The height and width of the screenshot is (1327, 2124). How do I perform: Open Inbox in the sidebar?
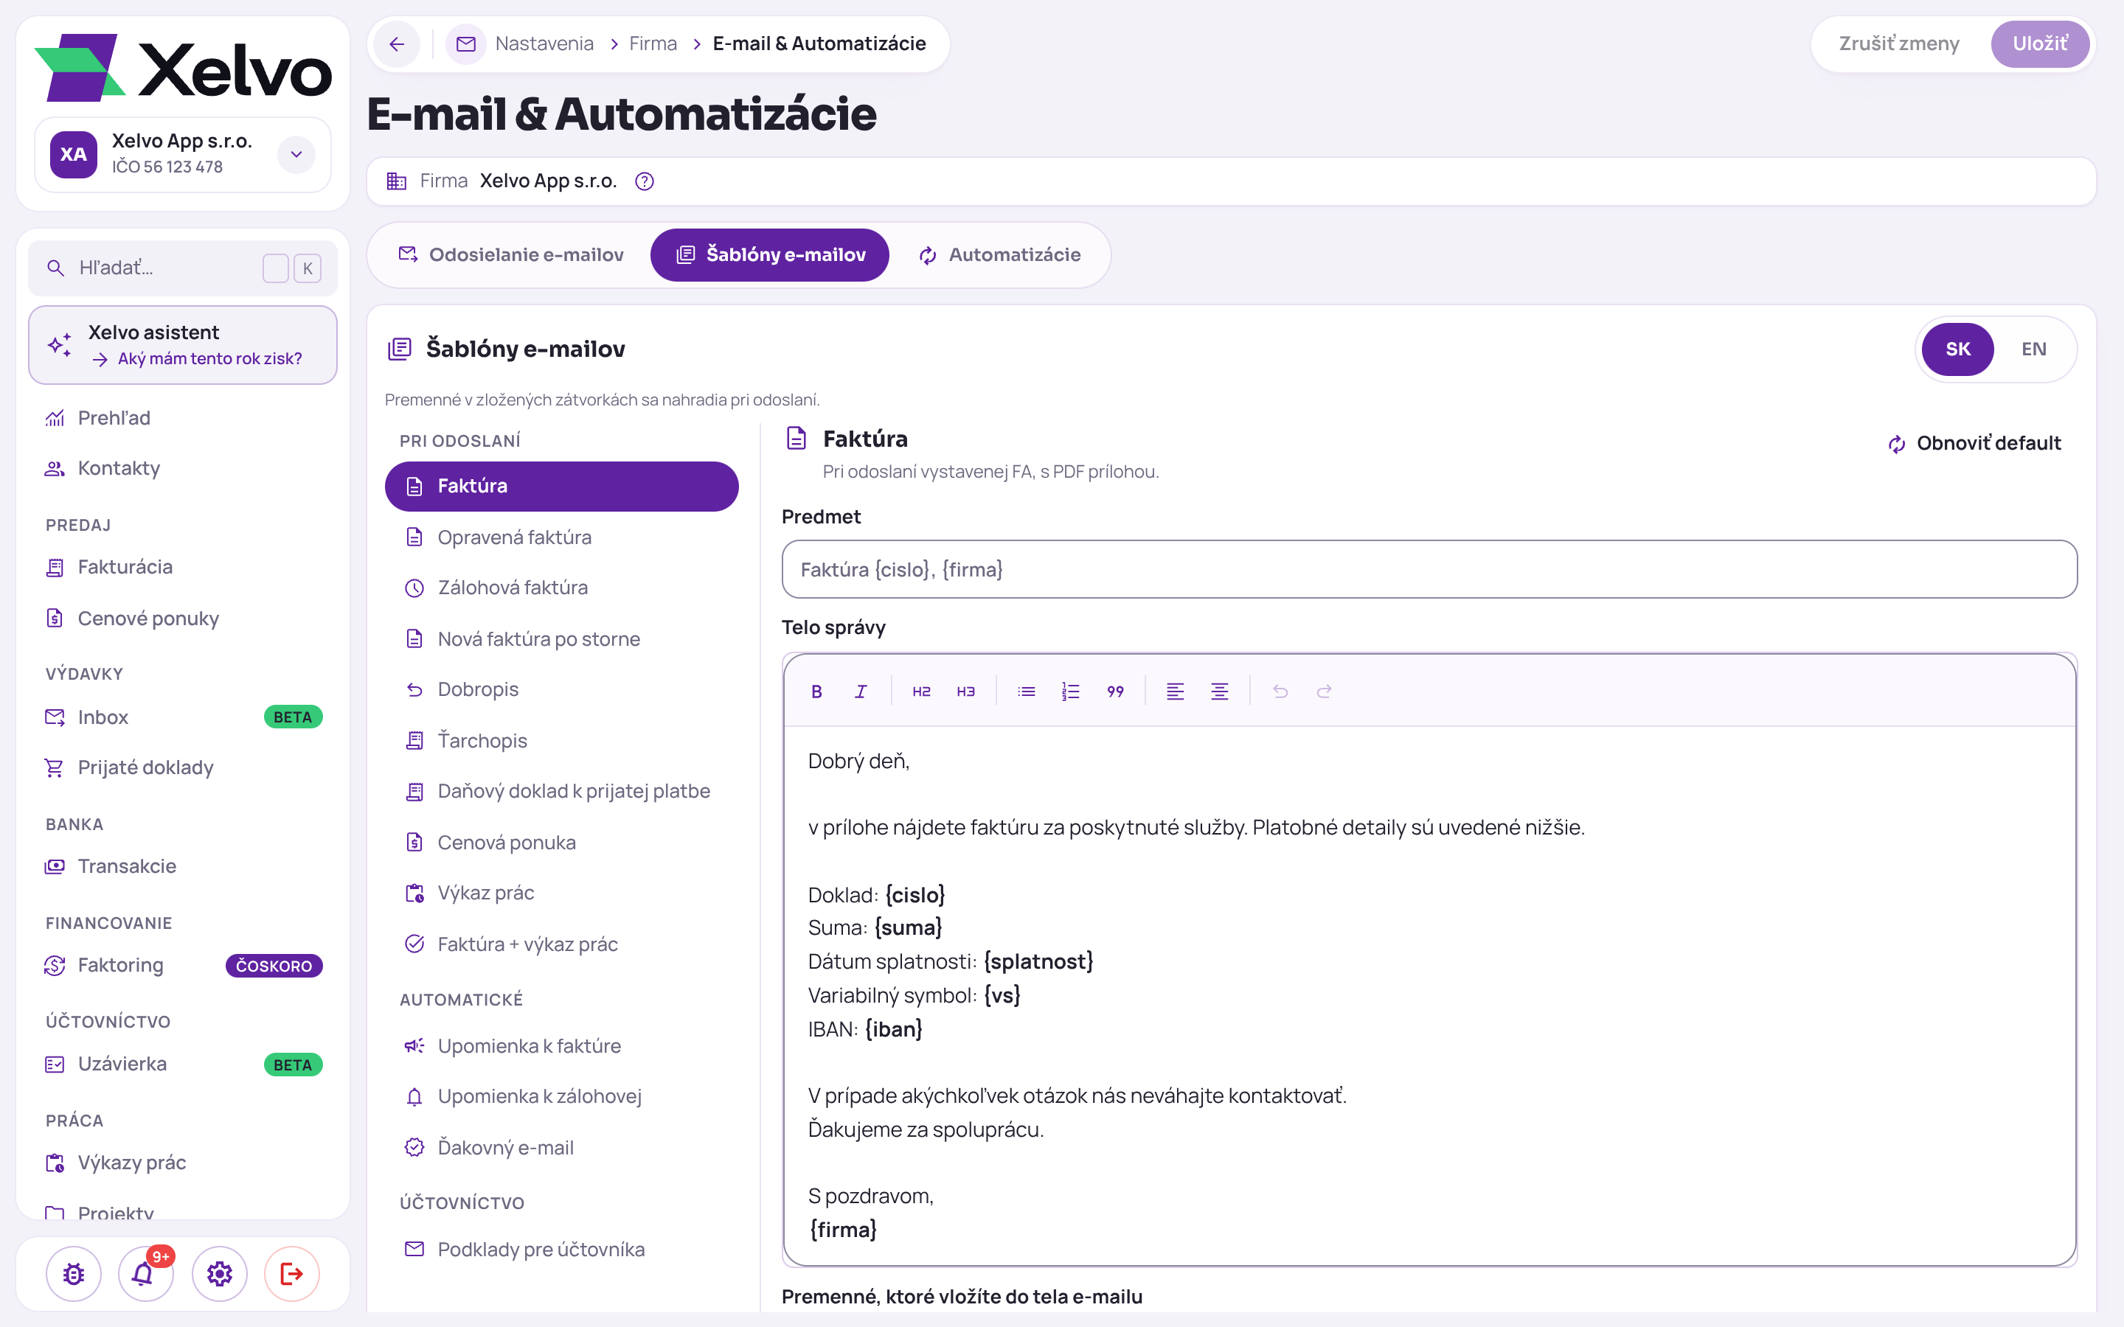(183, 718)
